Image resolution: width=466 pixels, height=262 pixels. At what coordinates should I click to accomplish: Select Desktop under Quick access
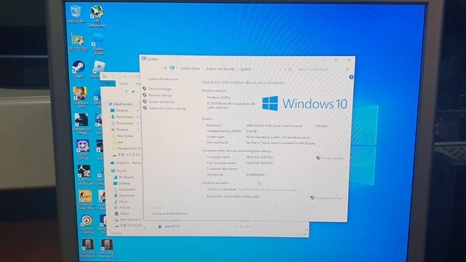click(x=122, y=111)
